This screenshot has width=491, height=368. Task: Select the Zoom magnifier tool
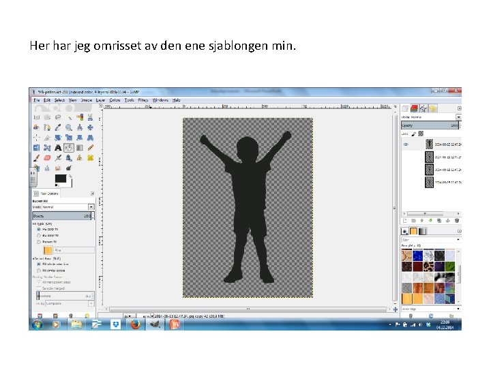click(x=69, y=126)
